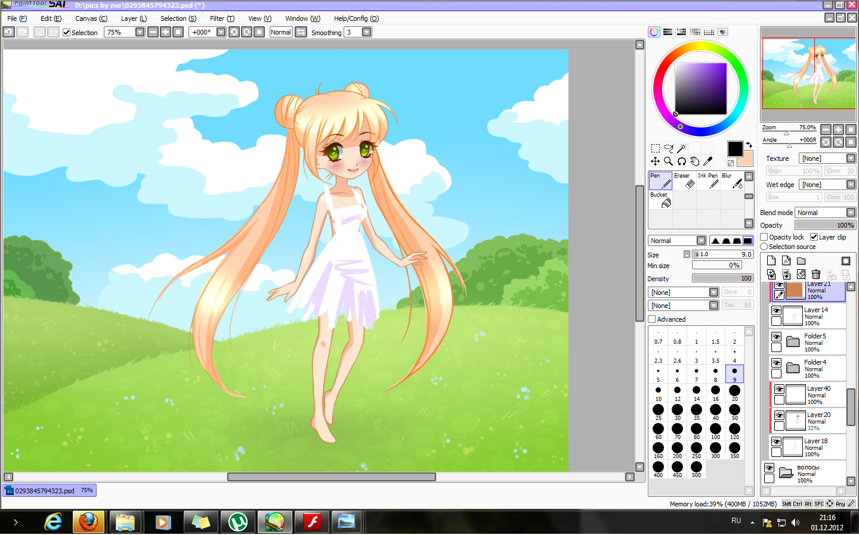Open the Window menu
This screenshot has height=535, width=859.
point(302,18)
